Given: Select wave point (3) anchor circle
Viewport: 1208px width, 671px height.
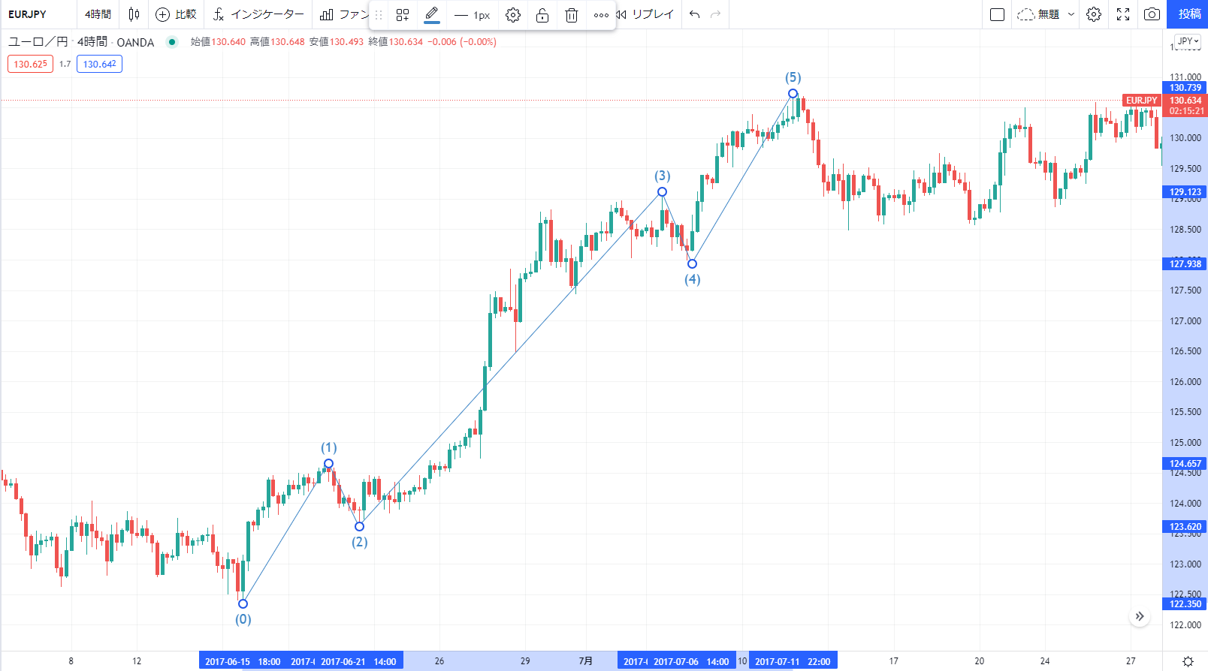Looking at the screenshot, I should (x=662, y=191).
